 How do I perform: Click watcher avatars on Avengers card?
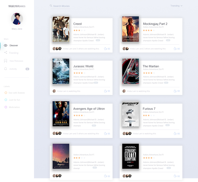click(x=57, y=133)
